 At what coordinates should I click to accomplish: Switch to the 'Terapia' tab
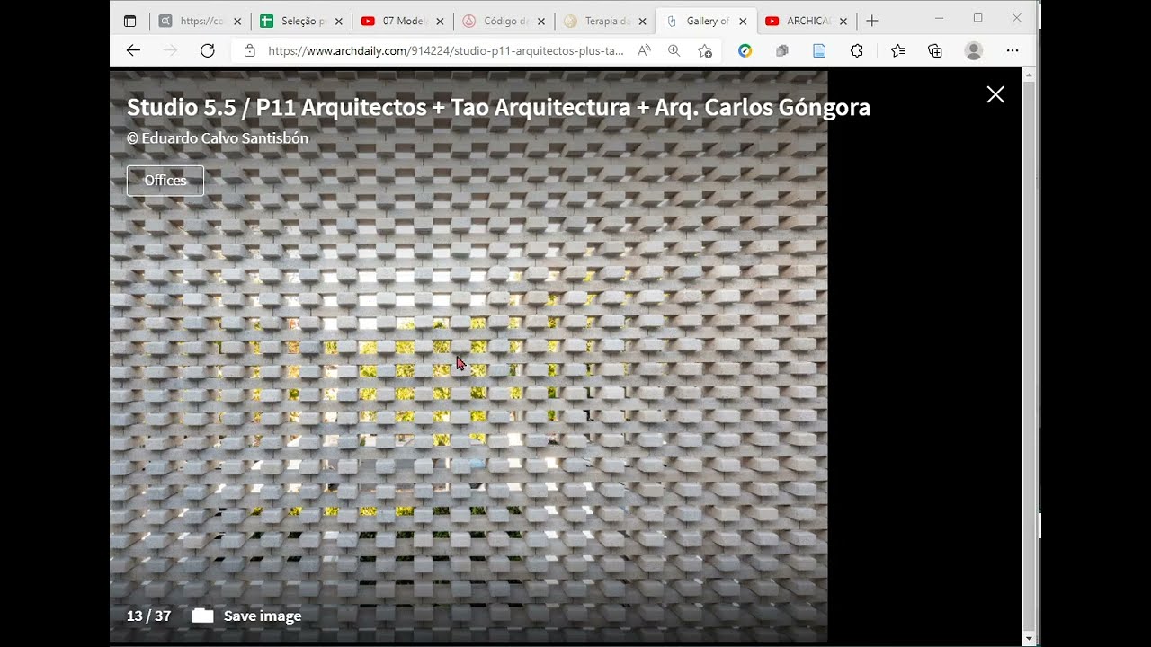(605, 21)
